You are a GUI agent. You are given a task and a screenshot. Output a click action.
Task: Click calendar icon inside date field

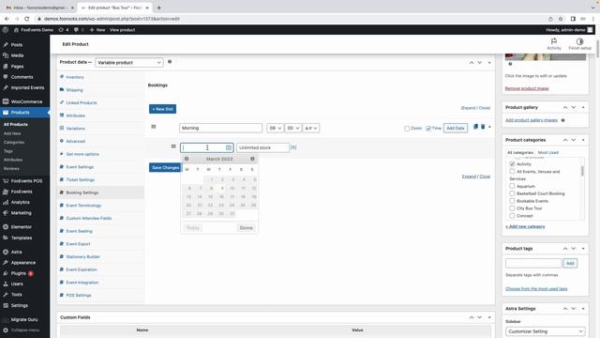[229, 147]
